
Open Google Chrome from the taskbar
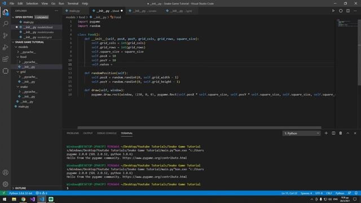tap(23, 199)
